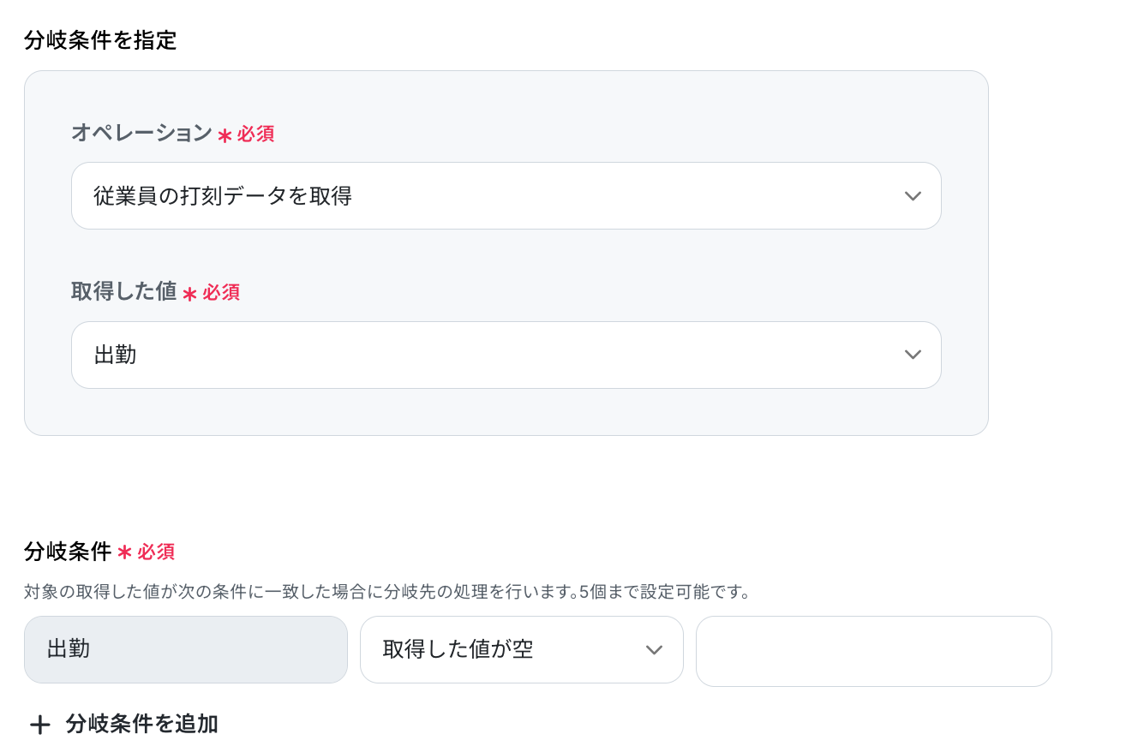Add a condition via the 分岐条件を追加 button
This screenshot has height=752, width=1138.
click(123, 725)
